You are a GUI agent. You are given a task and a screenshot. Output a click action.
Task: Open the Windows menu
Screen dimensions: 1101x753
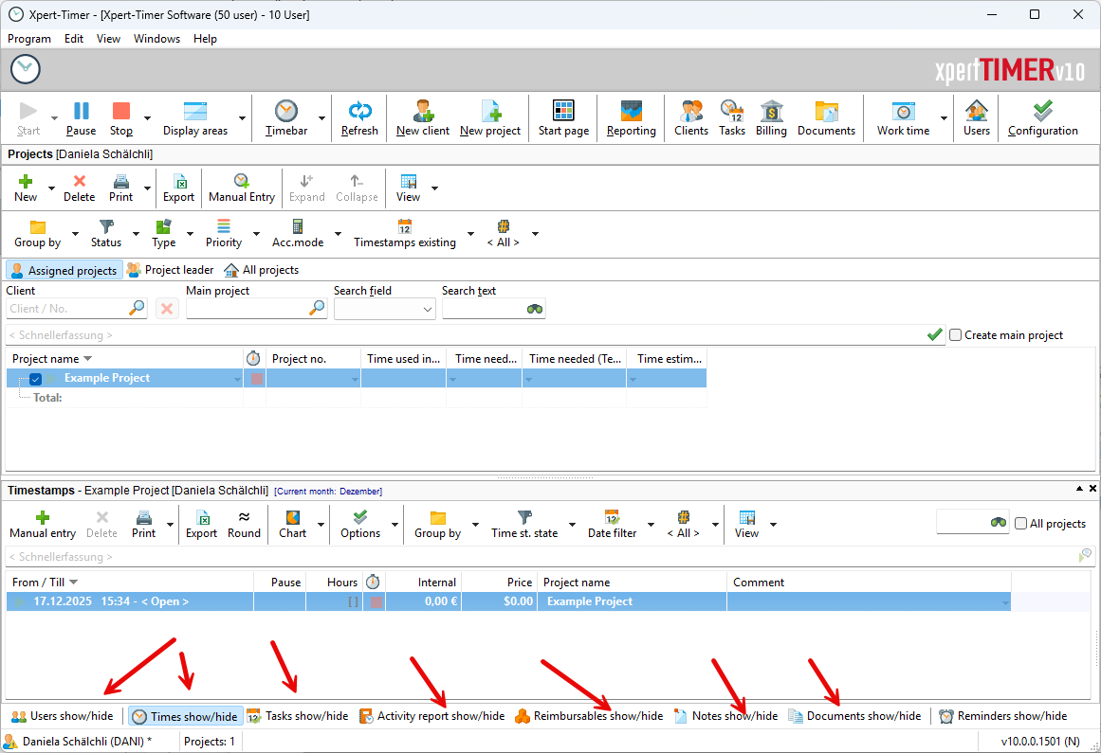pyautogui.click(x=156, y=39)
